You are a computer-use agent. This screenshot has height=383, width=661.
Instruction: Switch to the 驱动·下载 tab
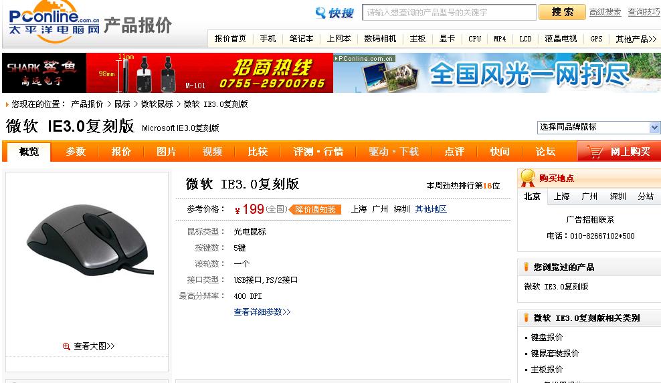pos(394,152)
